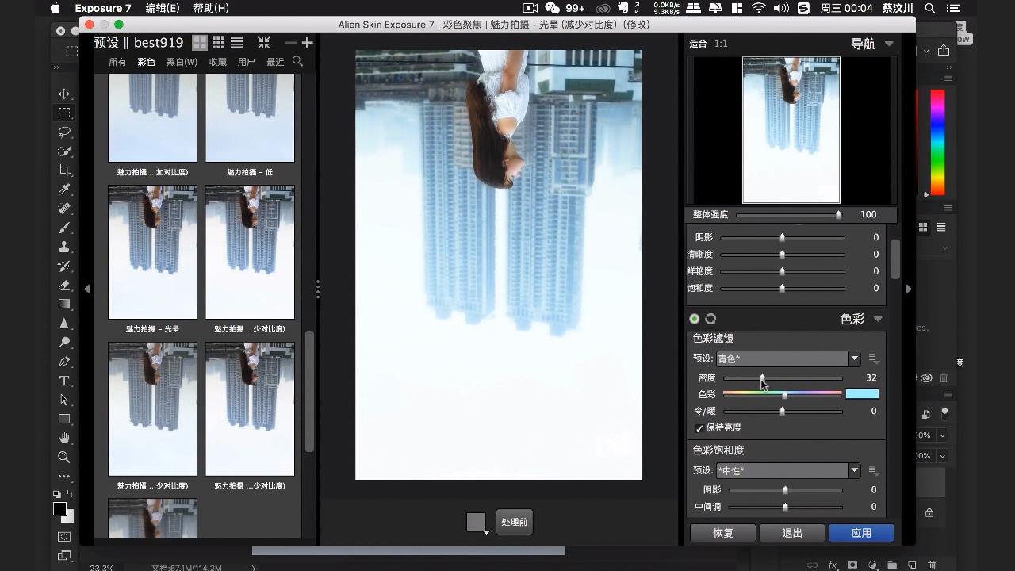Set navigator zoom to 1:1

pyautogui.click(x=721, y=44)
